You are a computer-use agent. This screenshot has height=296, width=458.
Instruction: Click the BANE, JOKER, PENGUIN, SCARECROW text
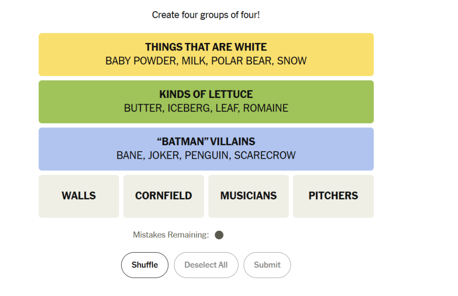click(x=206, y=155)
